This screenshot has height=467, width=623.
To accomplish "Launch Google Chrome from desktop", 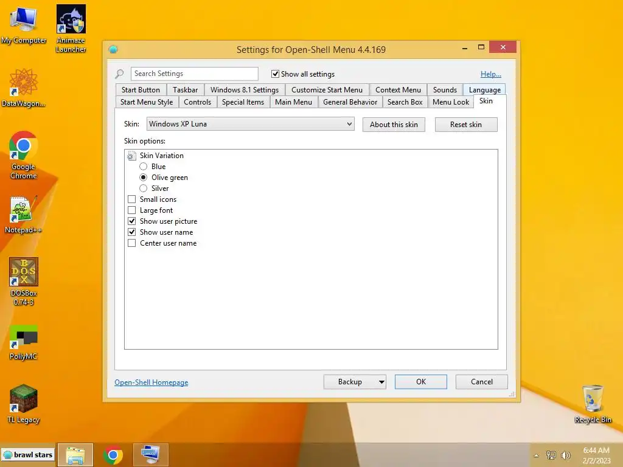I will coord(24,155).
